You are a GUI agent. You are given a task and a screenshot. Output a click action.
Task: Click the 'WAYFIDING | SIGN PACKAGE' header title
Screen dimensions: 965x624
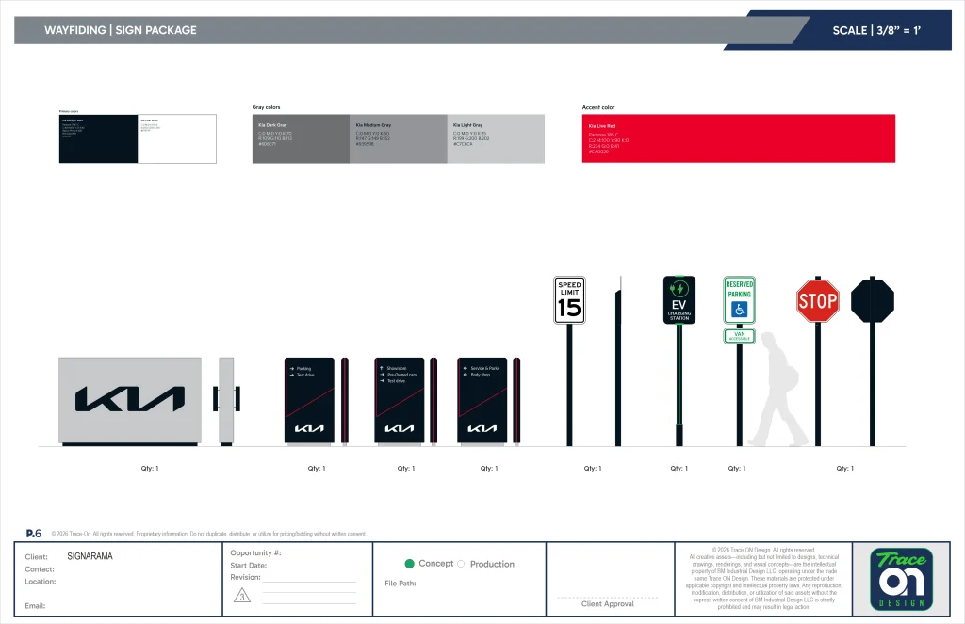[121, 30]
